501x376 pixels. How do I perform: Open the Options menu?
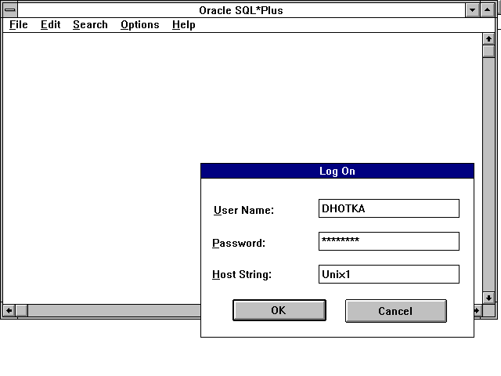click(x=139, y=25)
